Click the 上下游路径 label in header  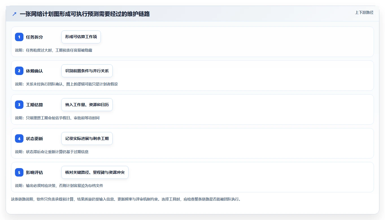[364, 12]
